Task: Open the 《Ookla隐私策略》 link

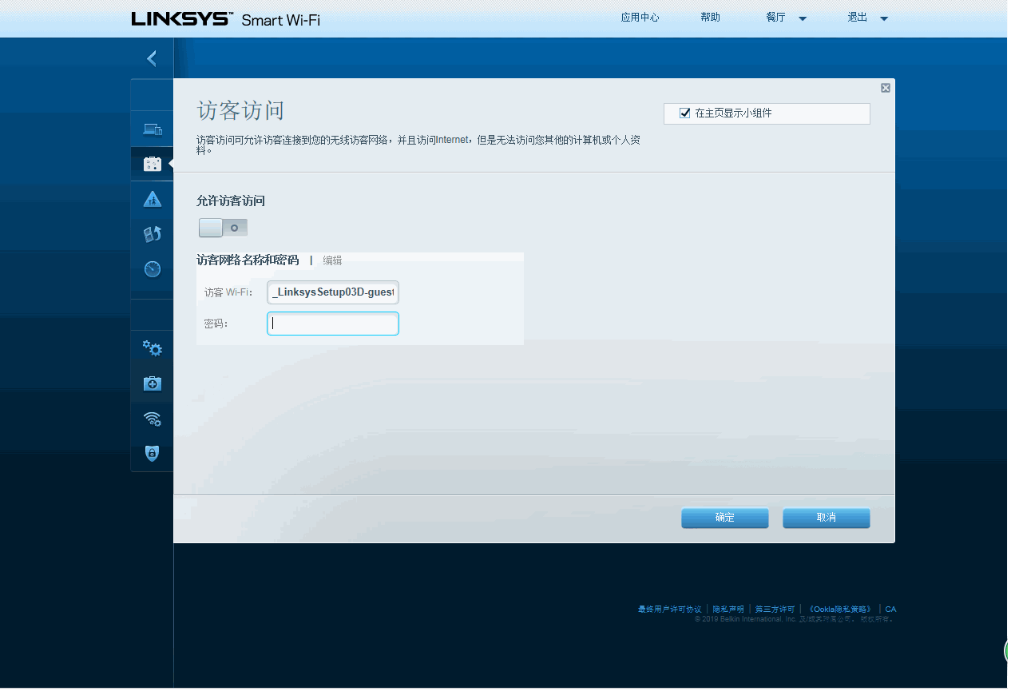Action: (x=839, y=609)
